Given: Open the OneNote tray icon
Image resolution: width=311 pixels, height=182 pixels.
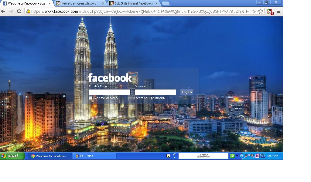Looking at the screenshot, I should 258,156.
